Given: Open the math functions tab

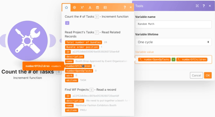Looking at the screenshot, I should (x=82, y=7).
